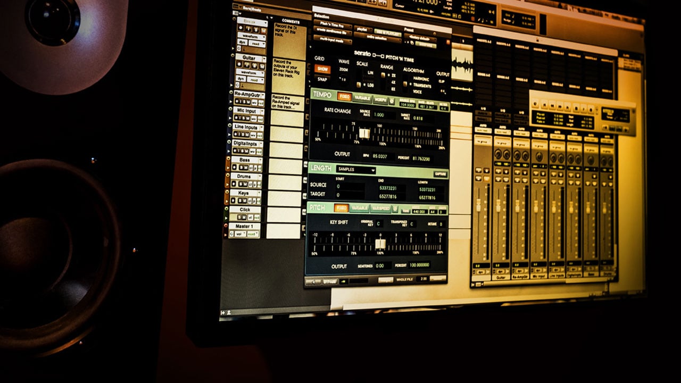Click USE IN PLAYLIST button
This screenshot has width=681, height=383.
[388, 32]
